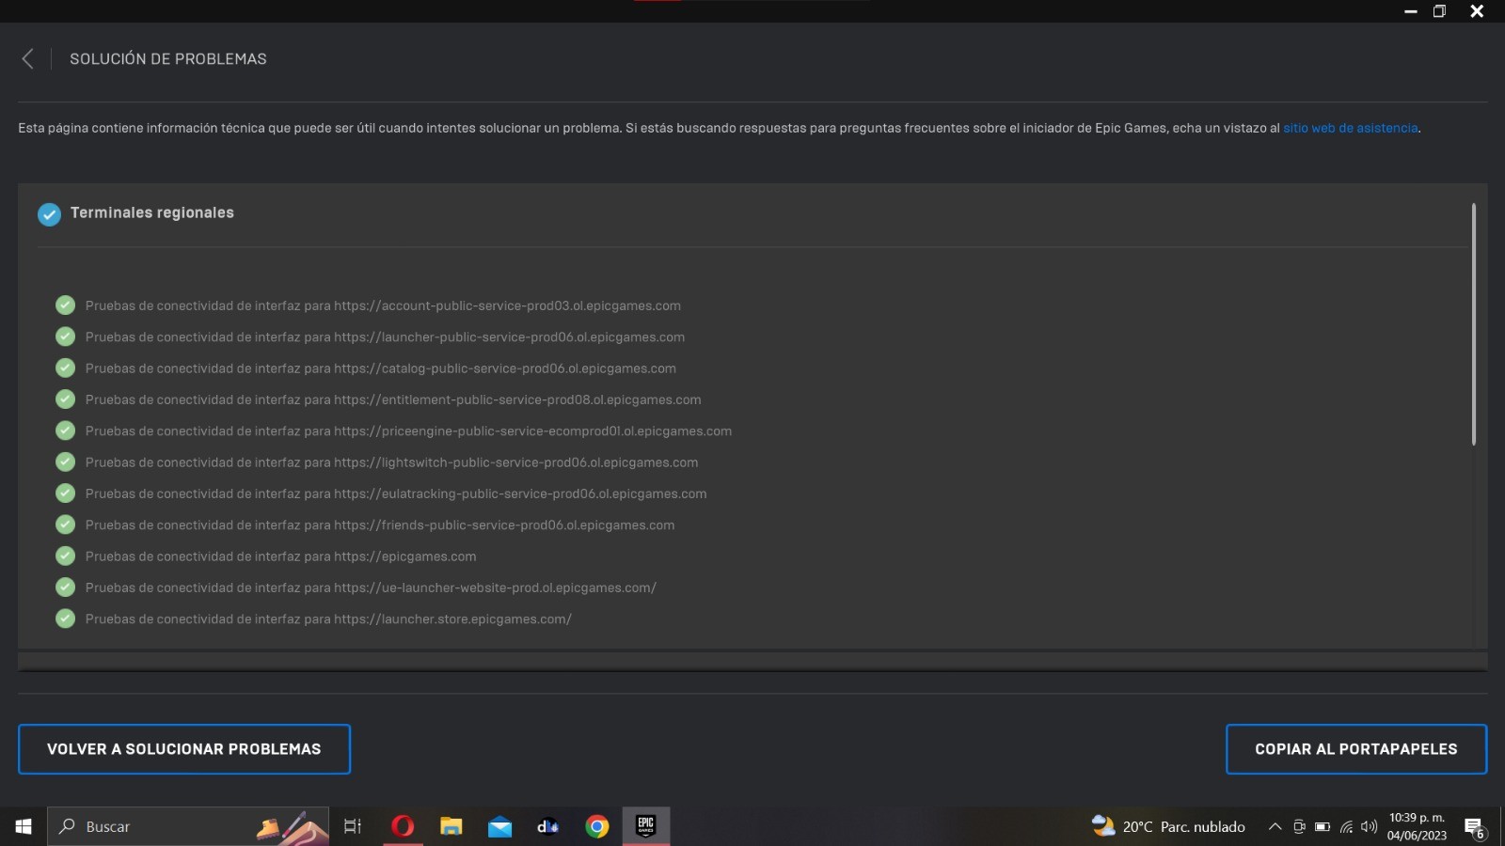Minimize the Epic Games Launcher window
The height and width of the screenshot is (846, 1505).
pyautogui.click(x=1411, y=11)
